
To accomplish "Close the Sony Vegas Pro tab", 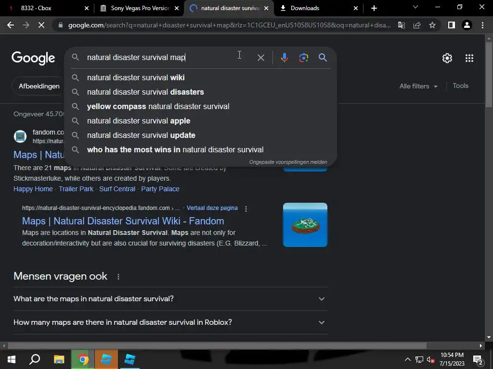I will click(177, 8).
